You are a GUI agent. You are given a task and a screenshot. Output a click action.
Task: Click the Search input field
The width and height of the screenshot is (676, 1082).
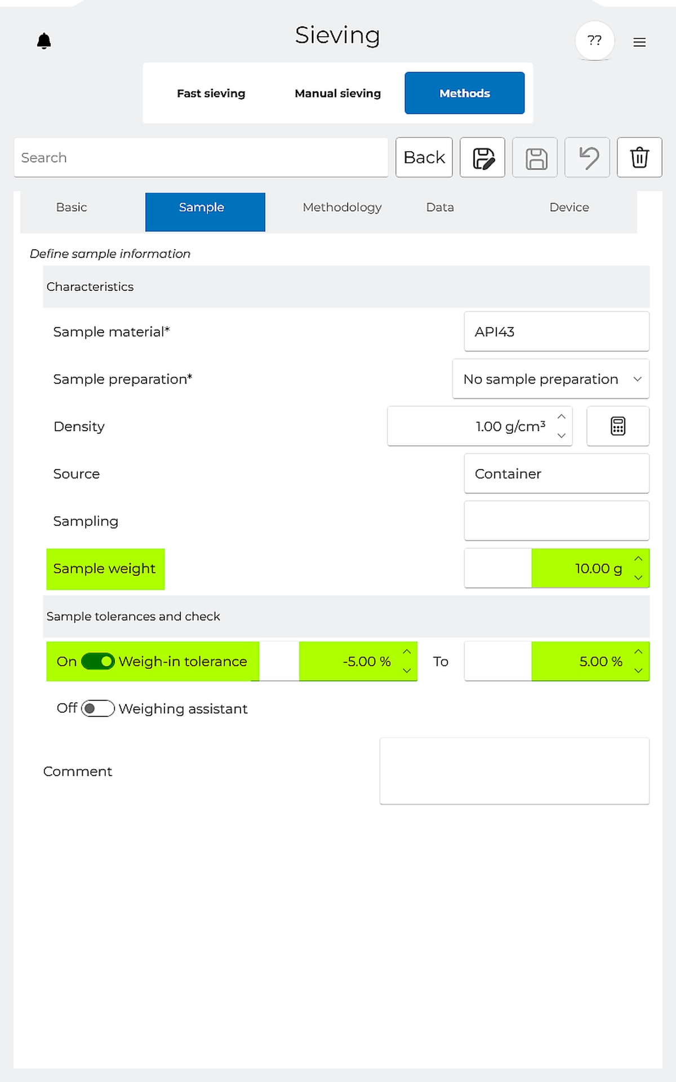click(x=201, y=158)
